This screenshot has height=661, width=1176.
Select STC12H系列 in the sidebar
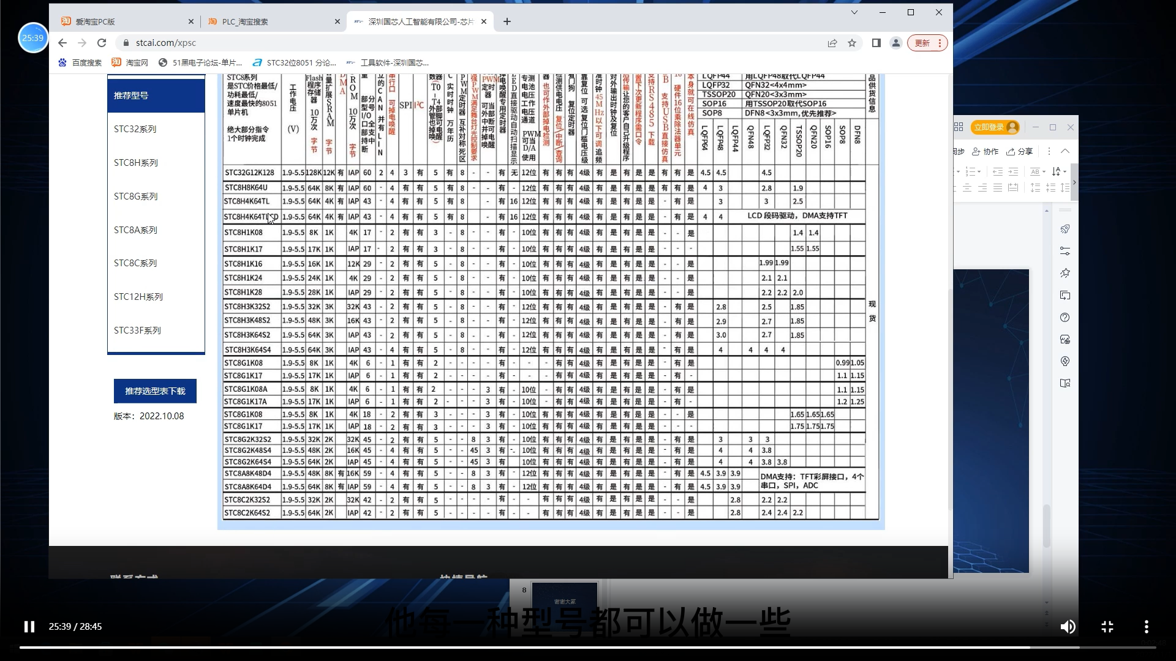(x=156, y=297)
